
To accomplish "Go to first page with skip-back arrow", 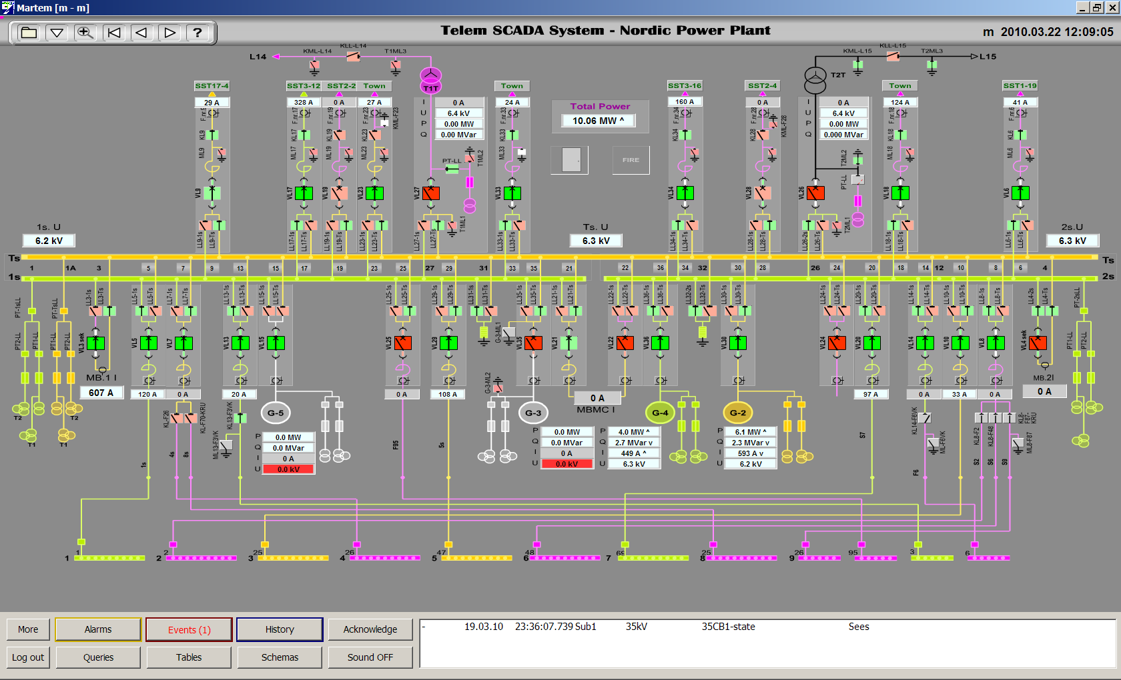I will 114,33.
